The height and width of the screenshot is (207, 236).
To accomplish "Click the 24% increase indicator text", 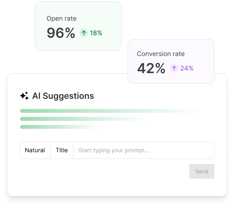I will (x=187, y=68).
